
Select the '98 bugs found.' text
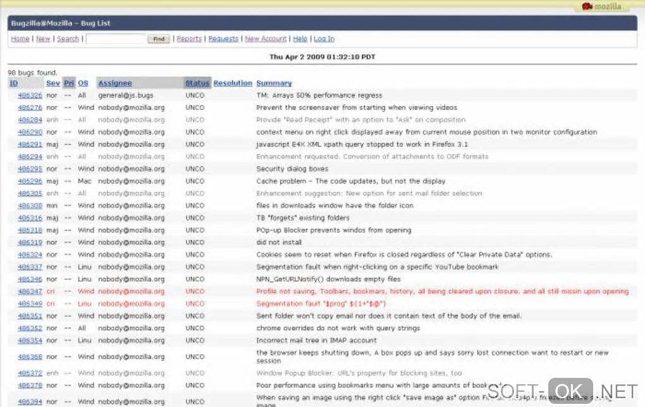(32, 73)
